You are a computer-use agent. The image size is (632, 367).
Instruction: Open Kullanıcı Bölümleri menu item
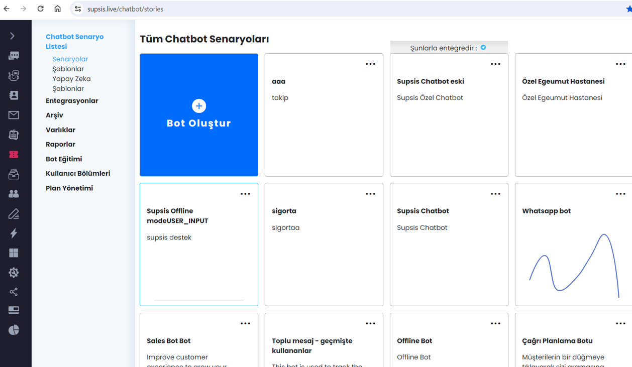click(x=78, y=174)
